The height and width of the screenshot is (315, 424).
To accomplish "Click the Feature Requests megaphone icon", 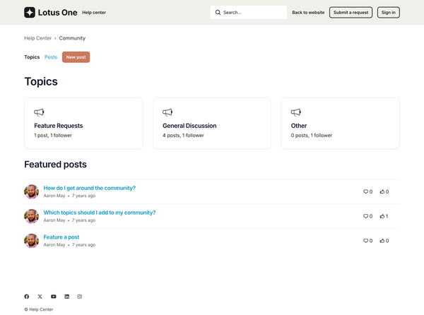I will [x=39, y=112].
